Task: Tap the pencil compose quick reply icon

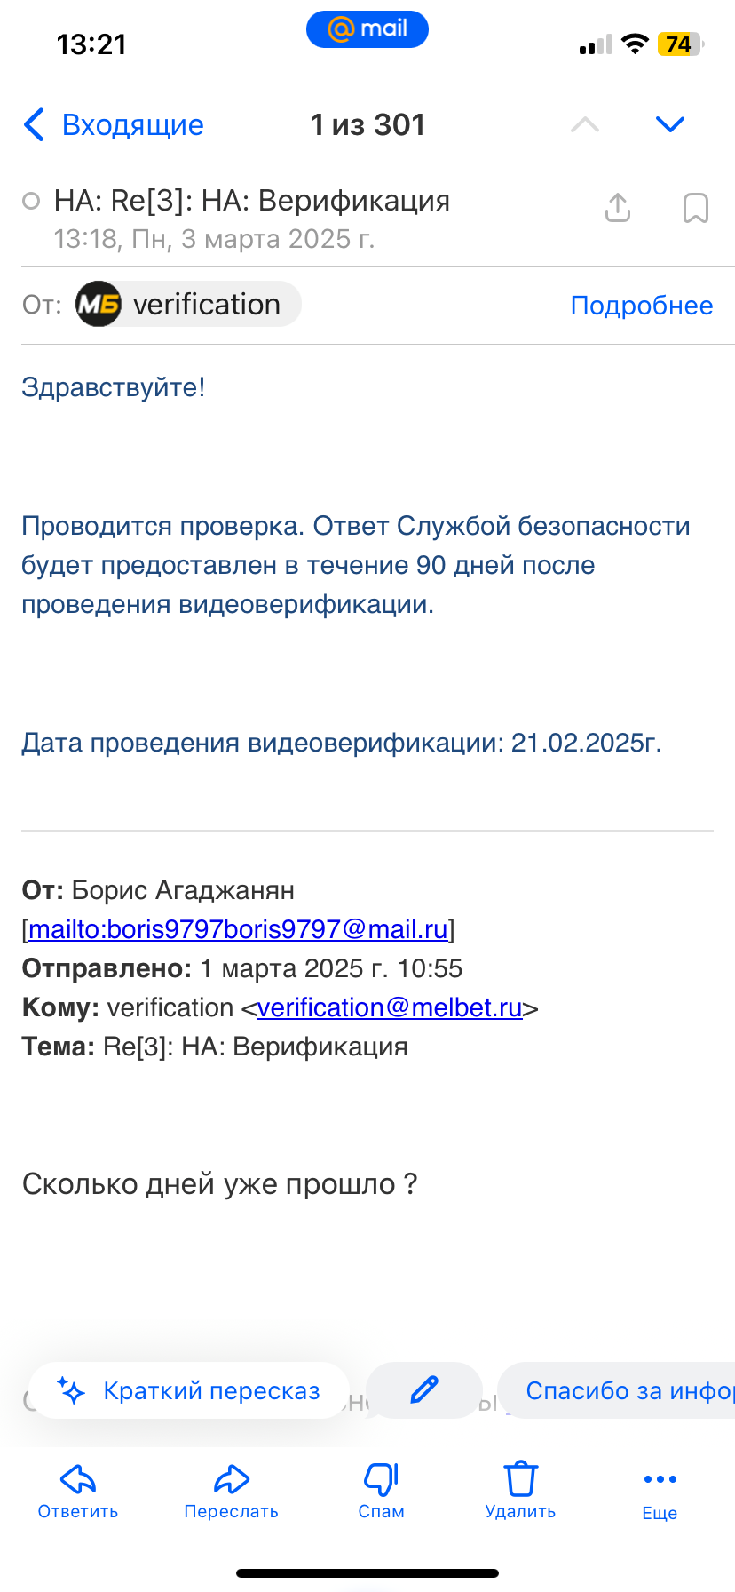Action: (x=424, y=1389)
